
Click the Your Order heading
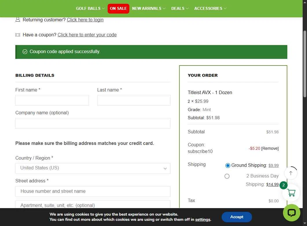203,75
